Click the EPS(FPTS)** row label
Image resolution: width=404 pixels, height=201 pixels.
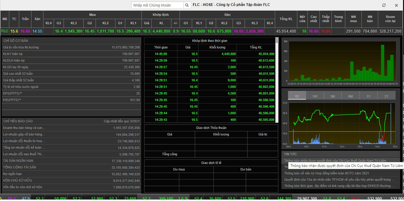click(12, 93)
